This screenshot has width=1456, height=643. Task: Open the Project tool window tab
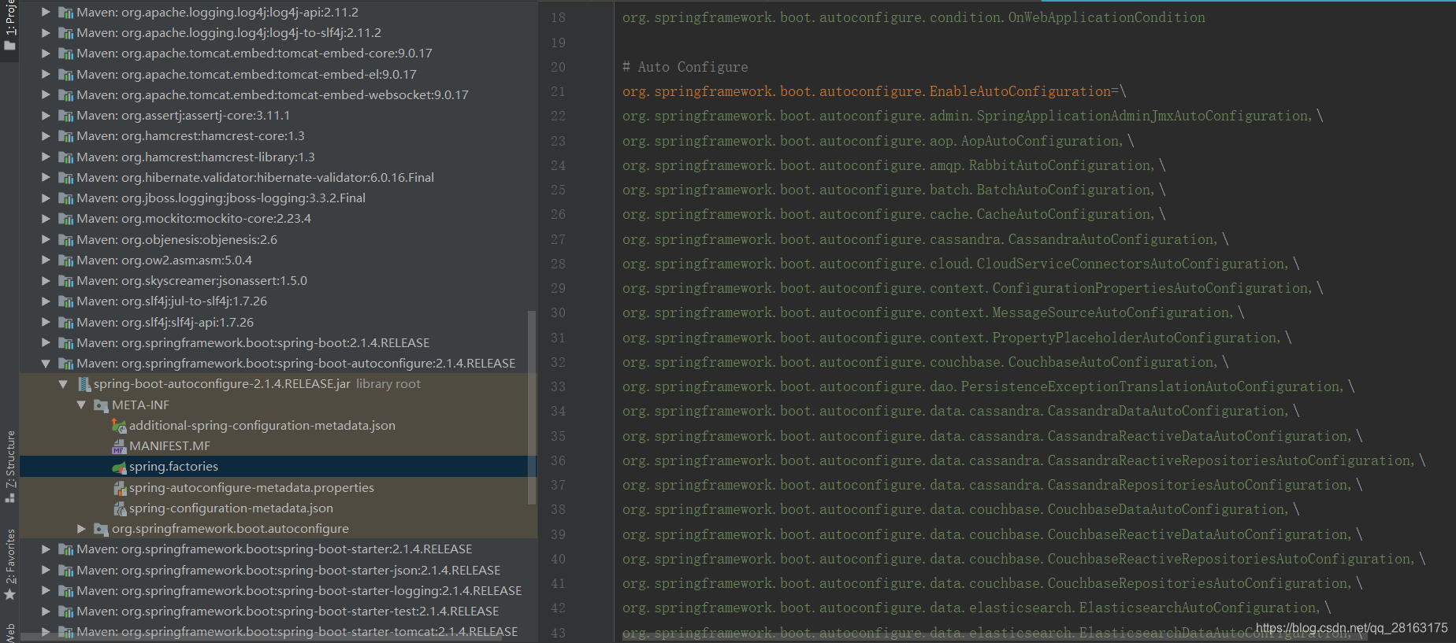(9, 25)
